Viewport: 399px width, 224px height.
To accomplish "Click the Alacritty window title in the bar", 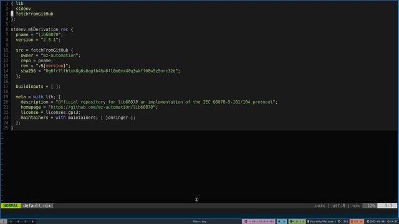I will coord(199,222).
